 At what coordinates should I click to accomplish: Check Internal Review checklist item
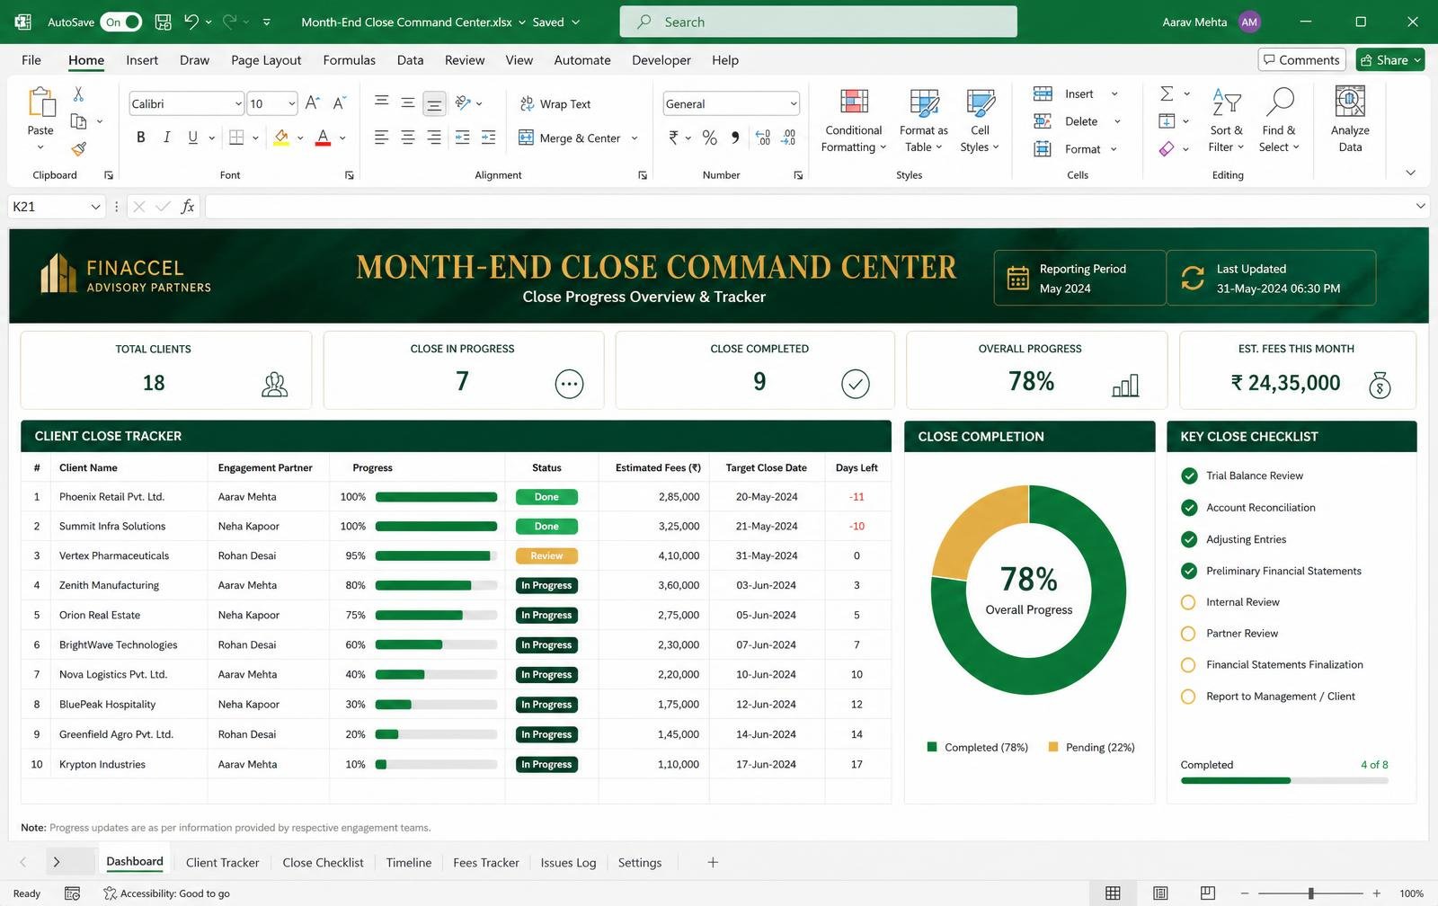pyautogui.click(x=1188, y=602)
